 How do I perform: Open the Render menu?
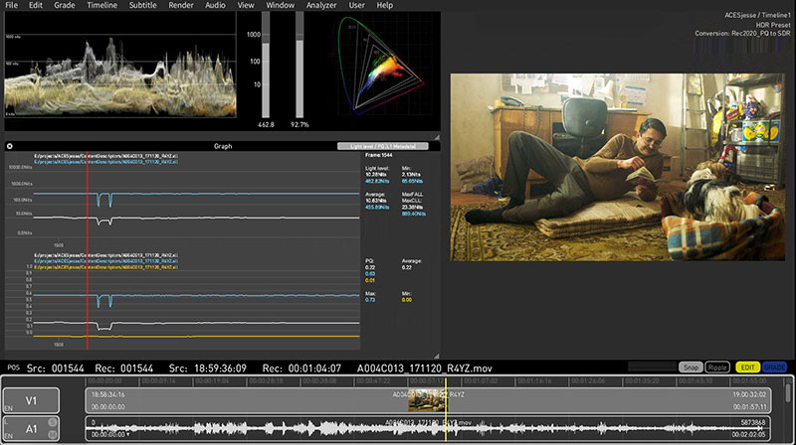tap(181, 5)
